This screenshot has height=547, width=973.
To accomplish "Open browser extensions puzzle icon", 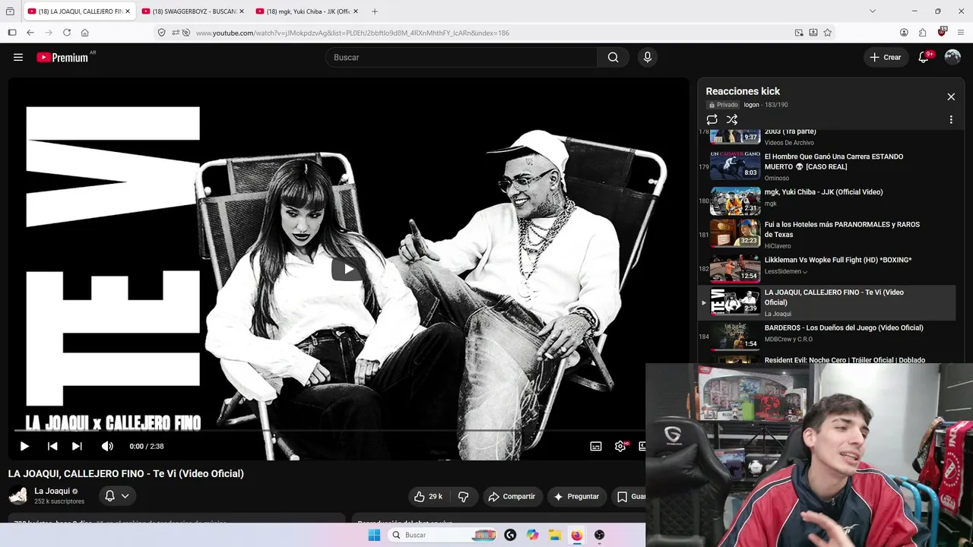I will [922, 33].
